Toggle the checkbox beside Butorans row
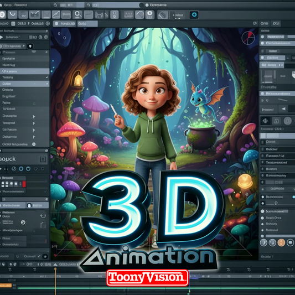Screen dimensions: 295x295 coord(263,169)
